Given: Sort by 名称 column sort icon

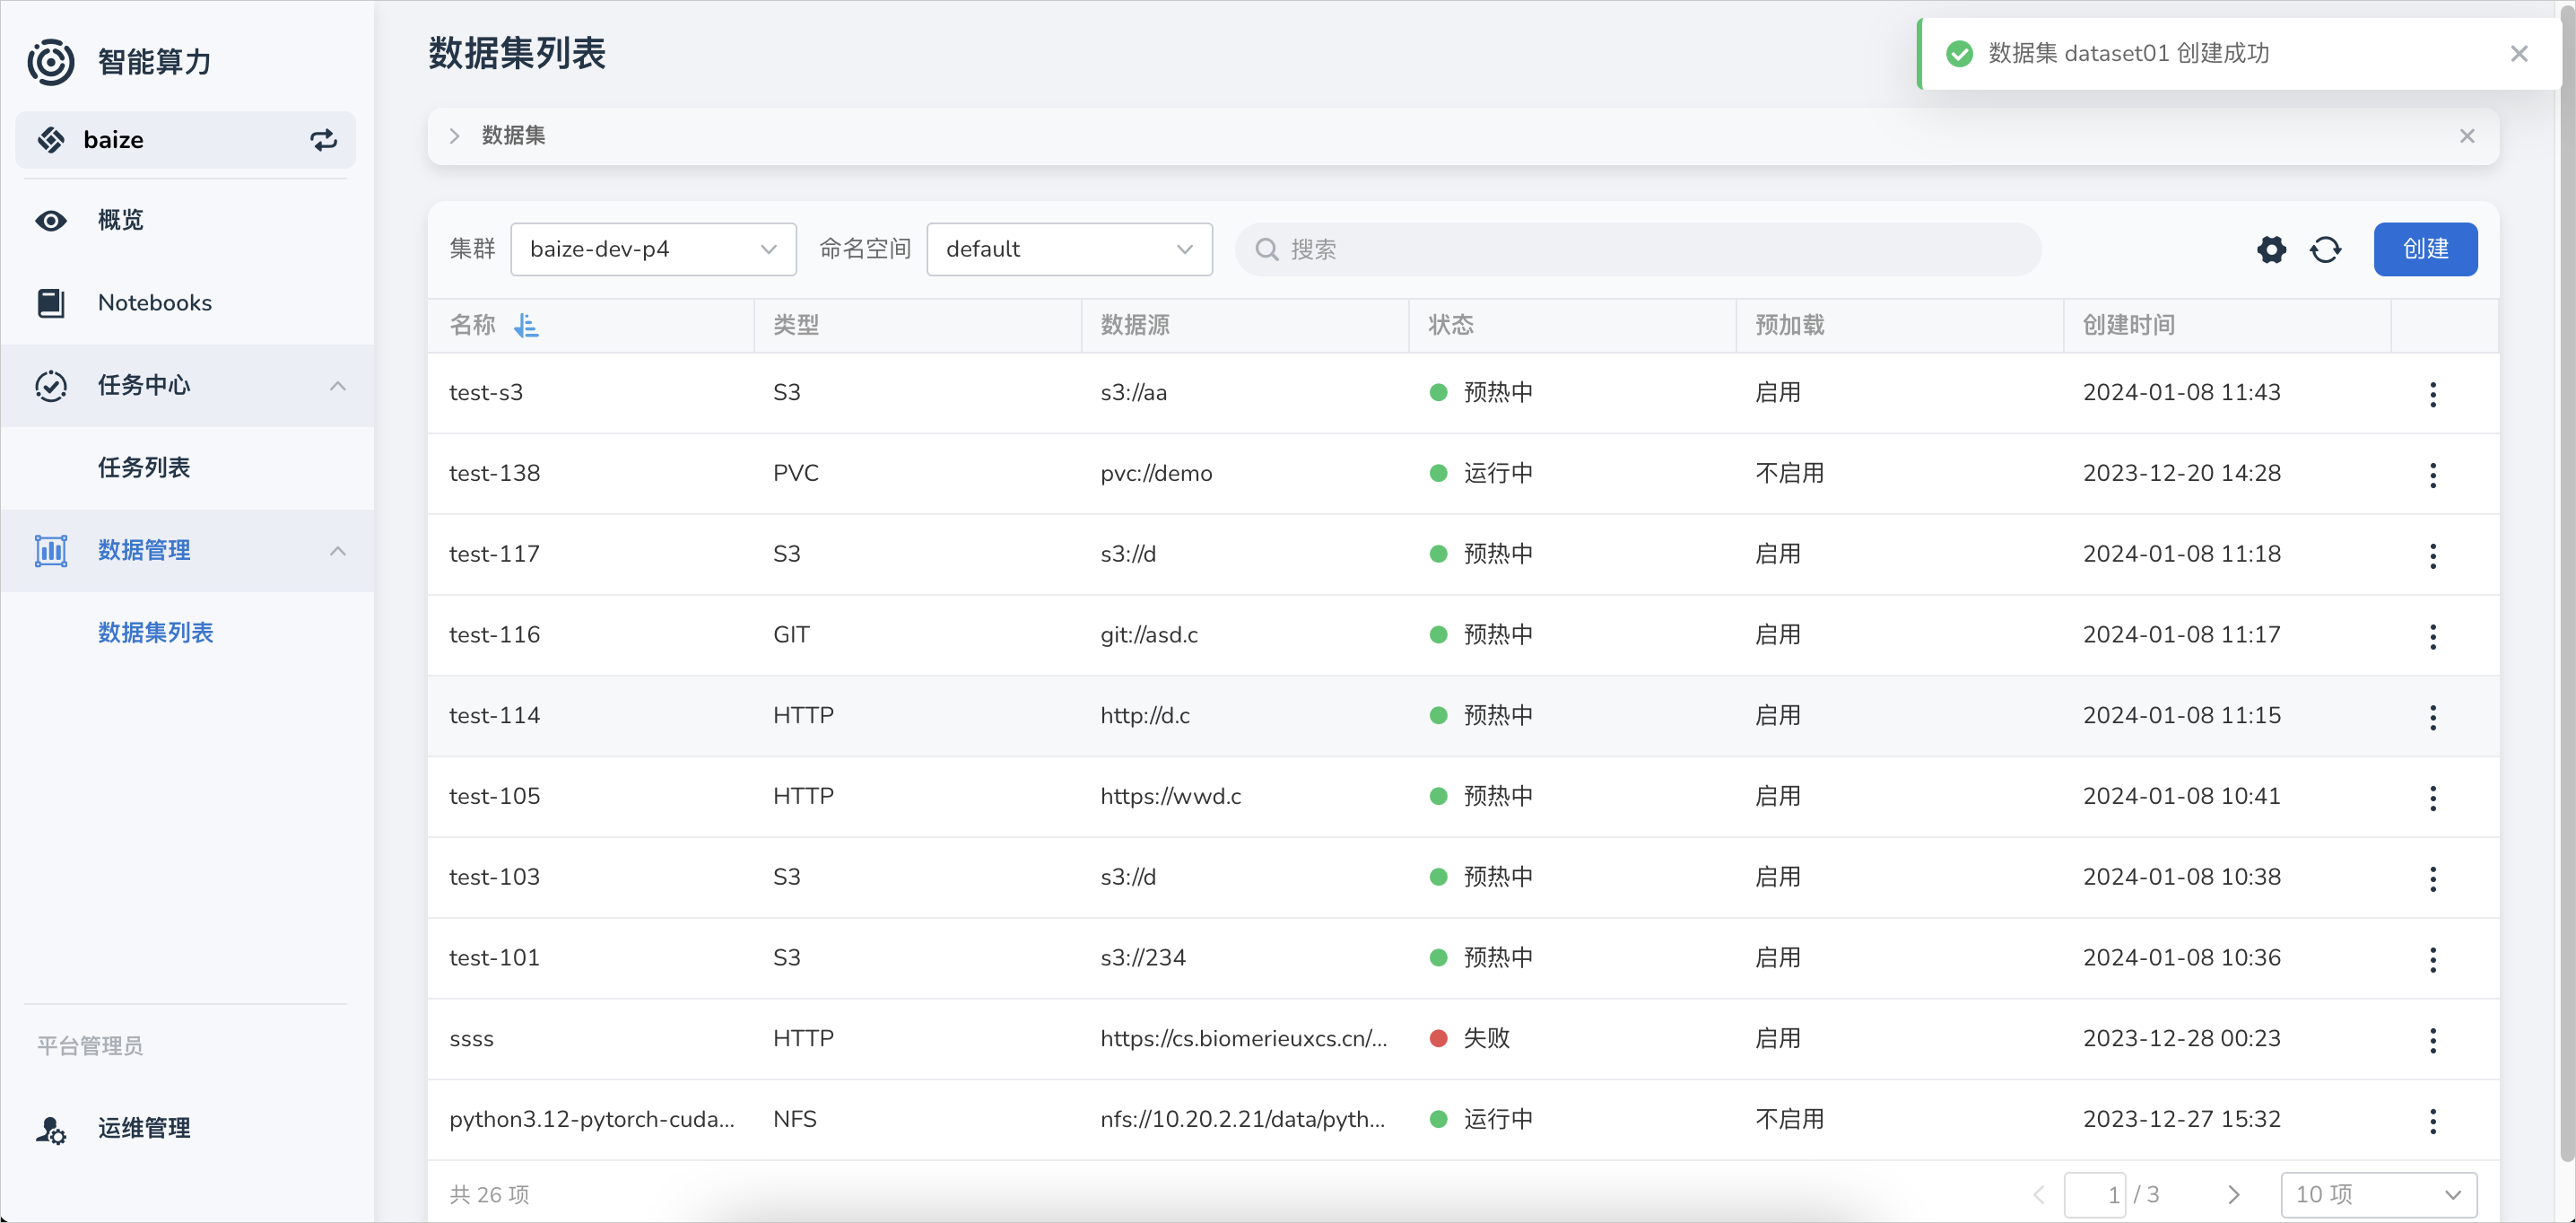Looking at the screenshot, I should 526,325.
